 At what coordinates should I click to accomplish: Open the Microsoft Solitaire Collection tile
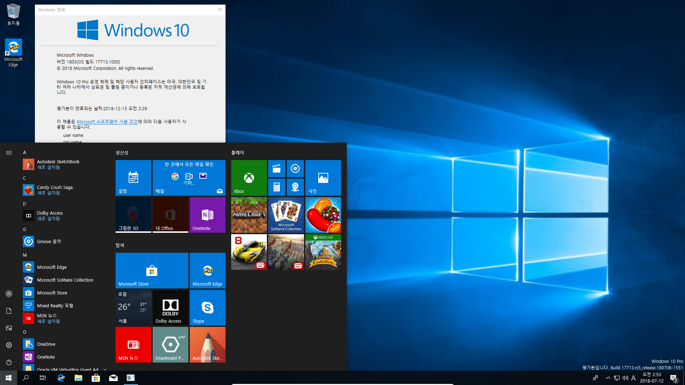pyautogui.click(x=286, y=215)
